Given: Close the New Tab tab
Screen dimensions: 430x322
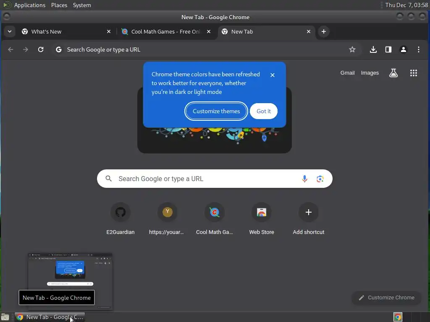Looking at the screenshot, I should [x=309, y=31].
